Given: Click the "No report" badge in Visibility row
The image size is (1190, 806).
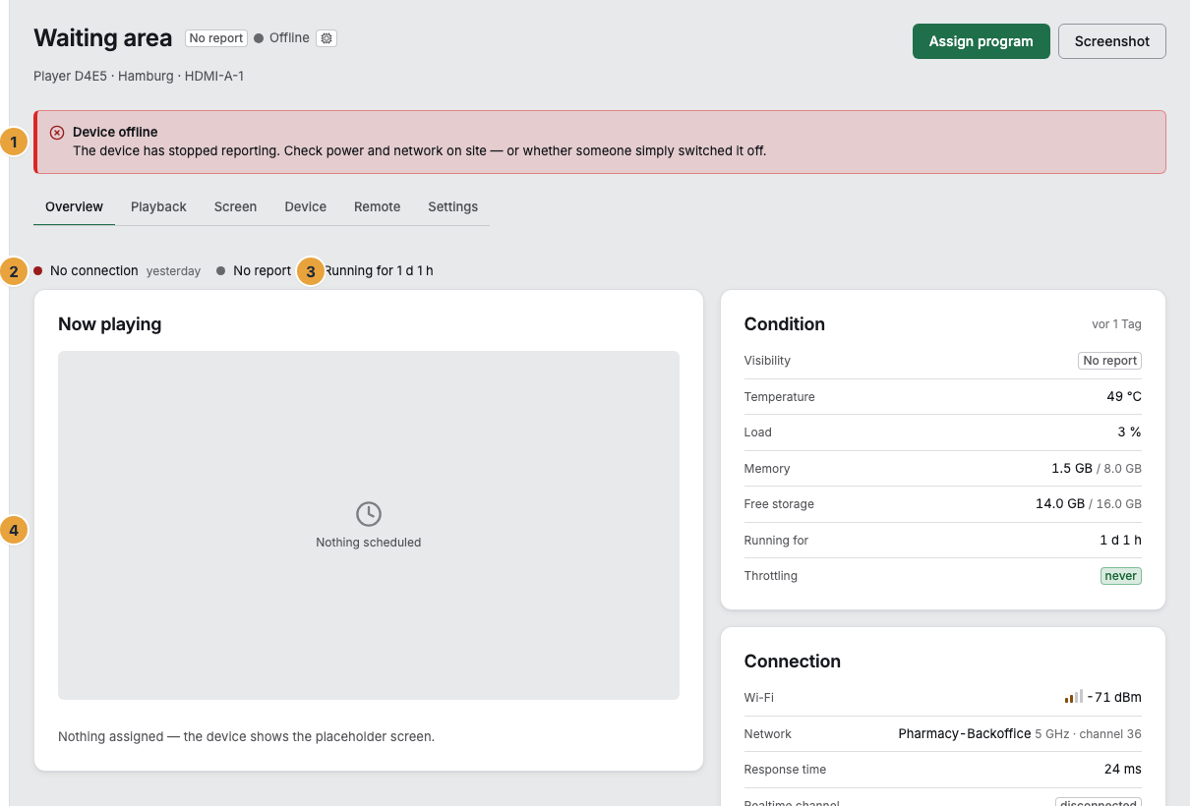Looking at the screenshot, I should click(x=1110, y=361).
